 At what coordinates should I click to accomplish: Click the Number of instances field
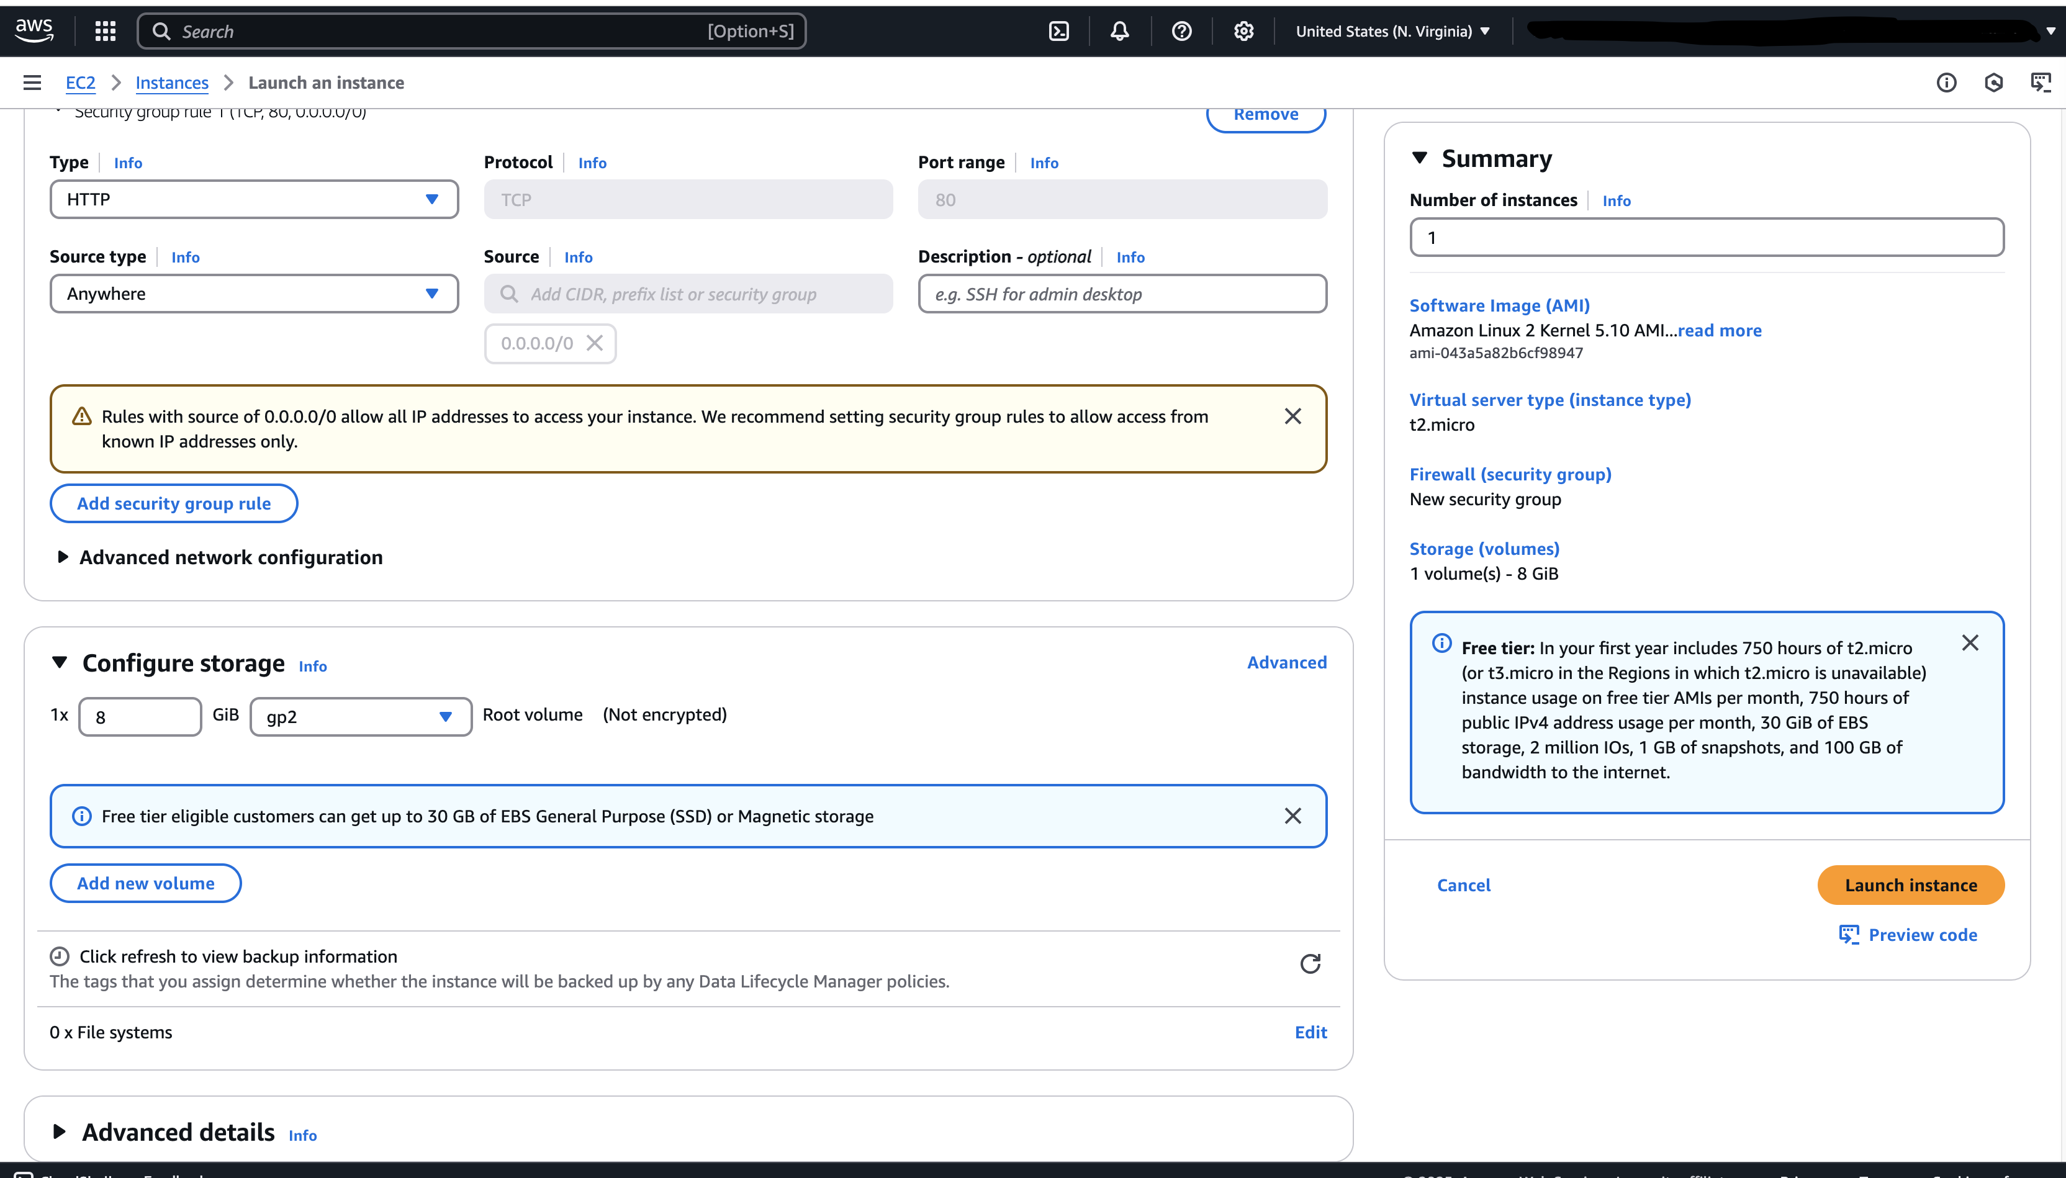pos(1707,237)
